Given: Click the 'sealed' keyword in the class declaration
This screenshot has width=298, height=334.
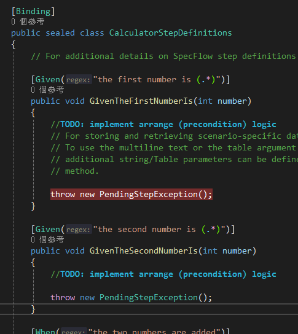Looking at the screenshot, I should pyautogui.click(x=60, y=33).
